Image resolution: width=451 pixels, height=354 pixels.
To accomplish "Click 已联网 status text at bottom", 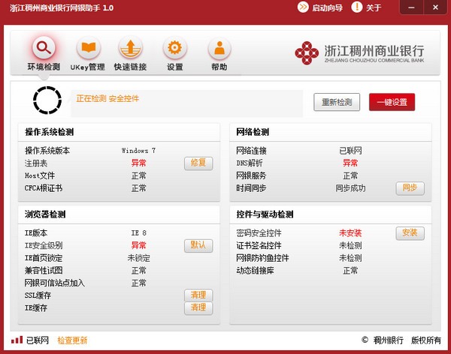I will 38,340.
